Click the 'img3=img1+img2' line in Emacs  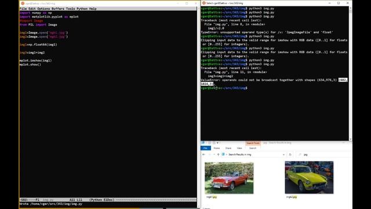pos(32,53)
